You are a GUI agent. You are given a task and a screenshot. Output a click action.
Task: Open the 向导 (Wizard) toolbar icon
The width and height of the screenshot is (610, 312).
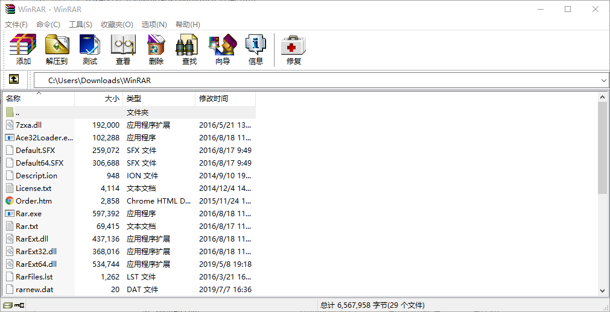(223, 45)
